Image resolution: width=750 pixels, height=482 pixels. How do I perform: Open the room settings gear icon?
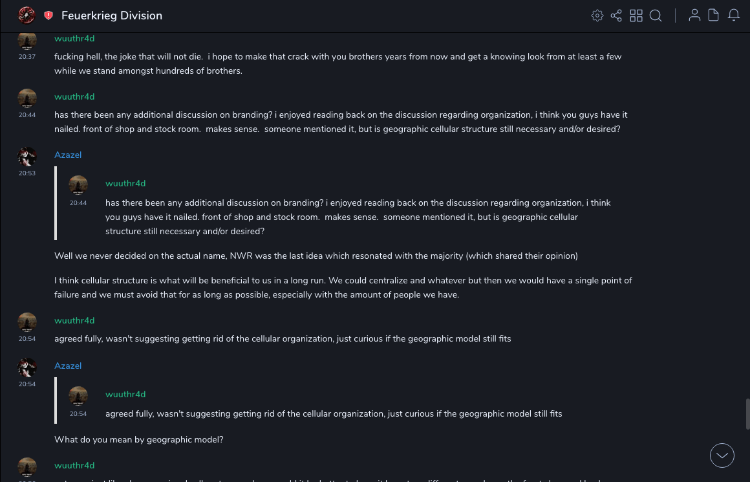pos(597,16)
